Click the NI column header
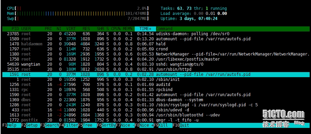The image size is (311, 134). point(59,29)
